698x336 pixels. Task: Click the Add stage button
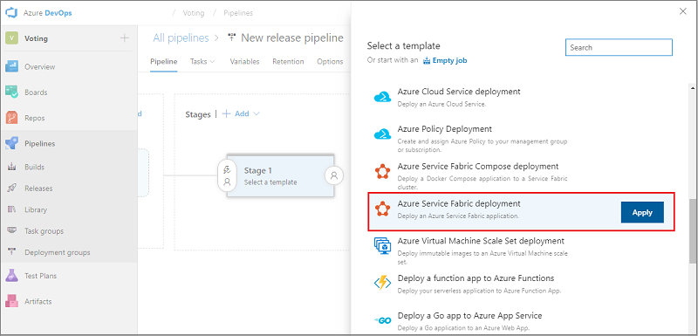tap(236, 114)
